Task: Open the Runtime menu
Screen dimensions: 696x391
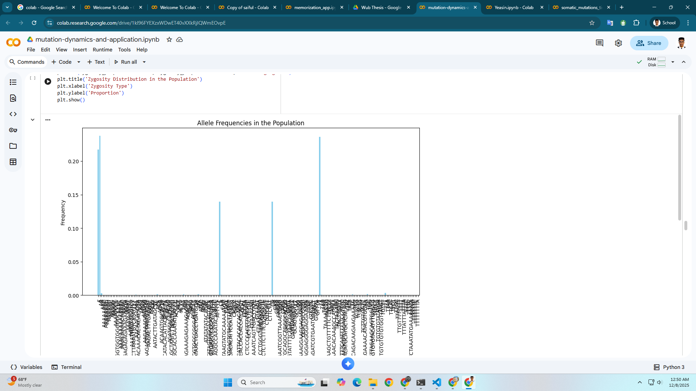Action: coord(102,50)
